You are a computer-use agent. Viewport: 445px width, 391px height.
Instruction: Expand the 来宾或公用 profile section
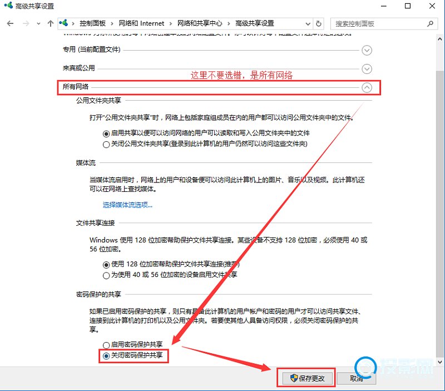[x=367, y=69]
